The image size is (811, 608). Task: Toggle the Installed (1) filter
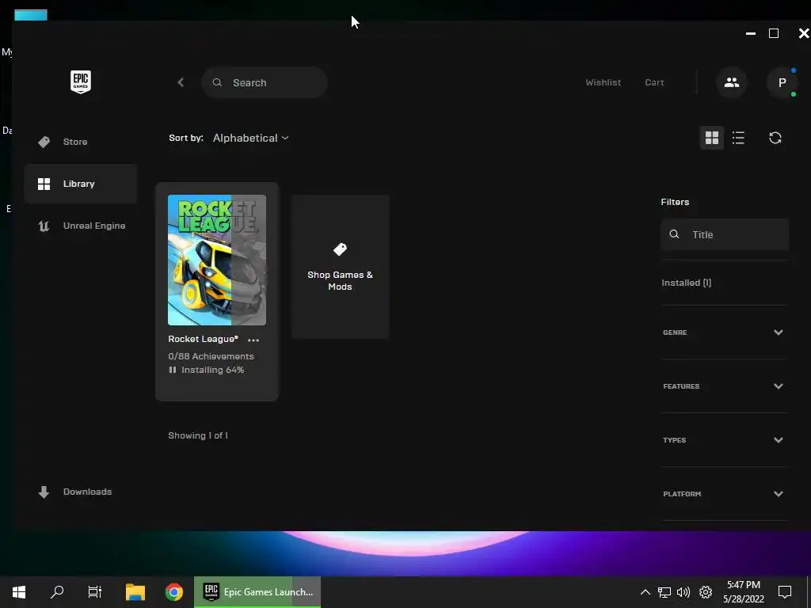pyautogui.click(x=687, y=283)
